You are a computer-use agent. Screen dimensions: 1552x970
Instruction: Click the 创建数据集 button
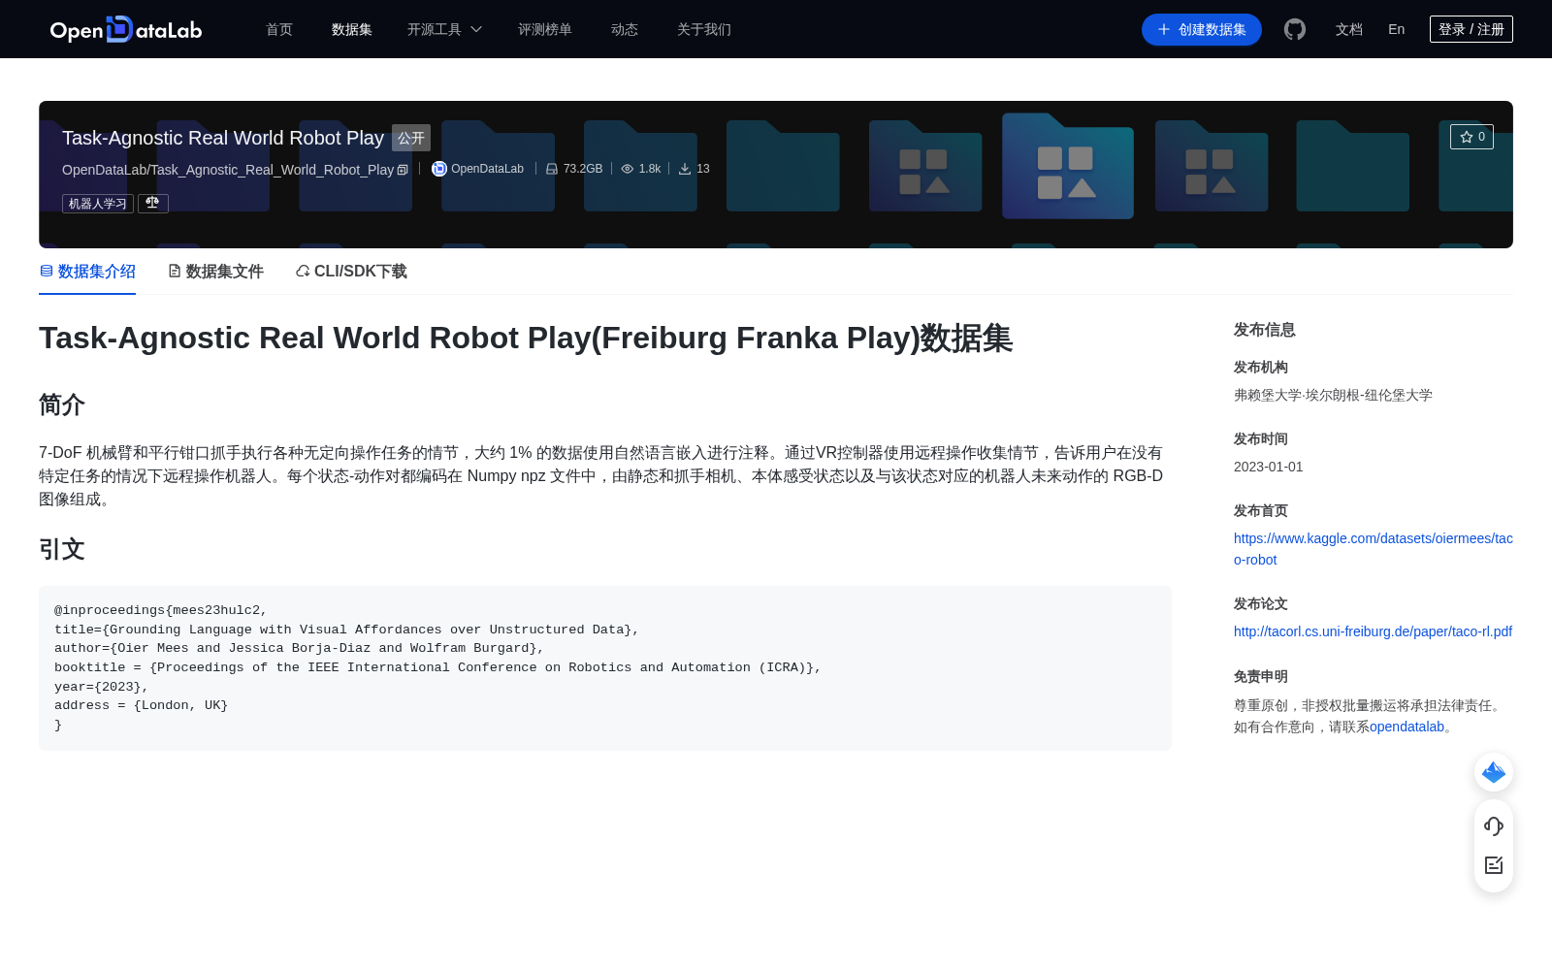(x=1202, y=29)
